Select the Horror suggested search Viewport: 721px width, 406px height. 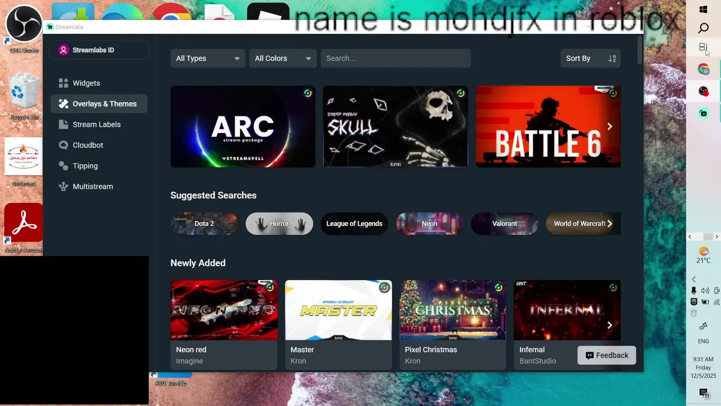point(279,224)
